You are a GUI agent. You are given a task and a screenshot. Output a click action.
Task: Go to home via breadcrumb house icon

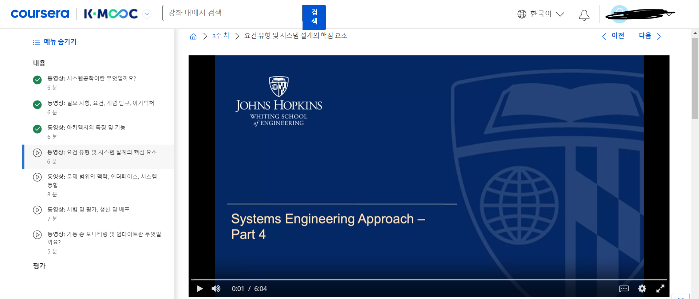pos(193,36)
